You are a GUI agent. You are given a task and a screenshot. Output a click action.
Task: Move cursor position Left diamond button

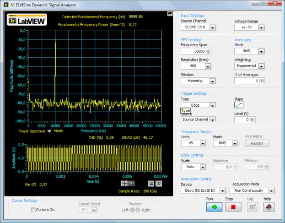tap(133, 210)
